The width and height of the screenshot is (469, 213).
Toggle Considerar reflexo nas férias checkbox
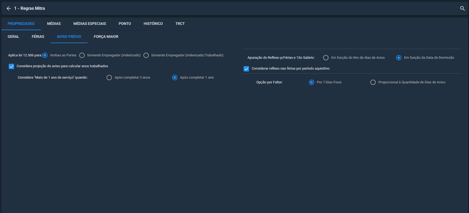[x=246, y=69]
